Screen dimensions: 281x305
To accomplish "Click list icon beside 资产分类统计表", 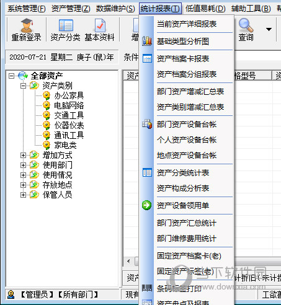I will pos(147,172).
